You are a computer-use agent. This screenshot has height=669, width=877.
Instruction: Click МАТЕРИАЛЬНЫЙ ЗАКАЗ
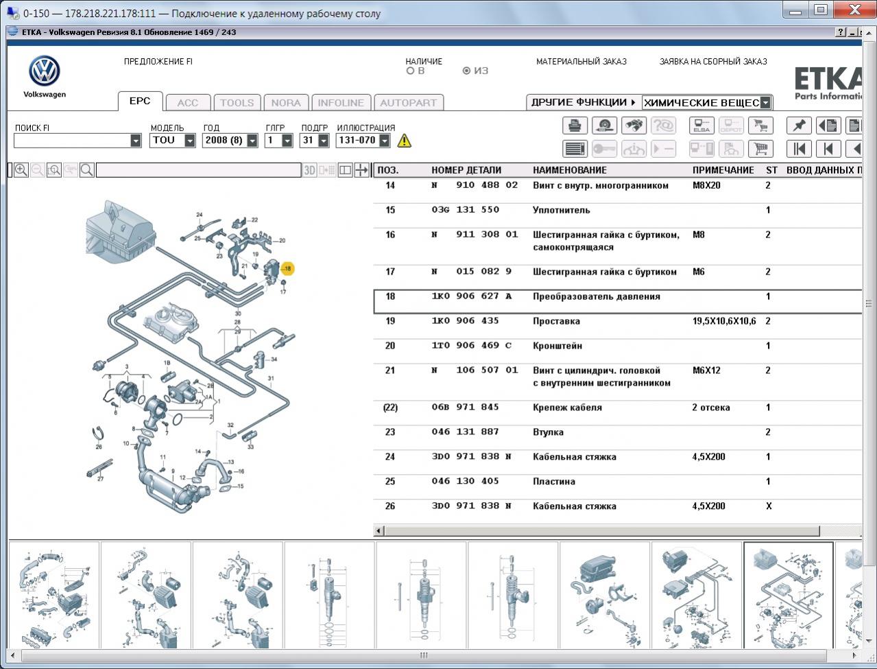point(581,61)
